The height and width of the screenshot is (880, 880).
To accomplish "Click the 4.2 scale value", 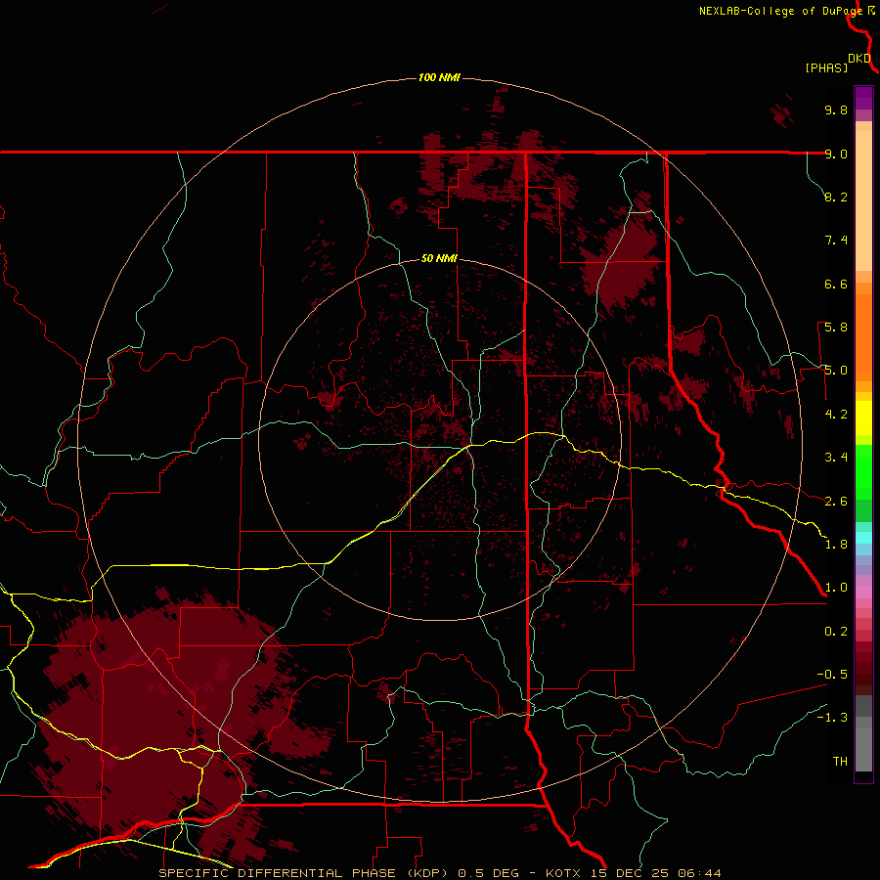I will [x=836, y=415].
